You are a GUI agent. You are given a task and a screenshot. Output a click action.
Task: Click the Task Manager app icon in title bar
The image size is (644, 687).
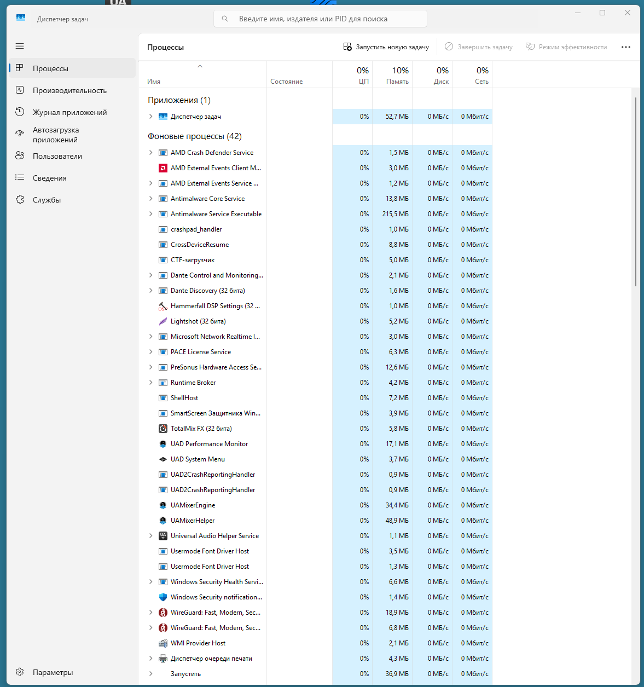pos(21,18)
